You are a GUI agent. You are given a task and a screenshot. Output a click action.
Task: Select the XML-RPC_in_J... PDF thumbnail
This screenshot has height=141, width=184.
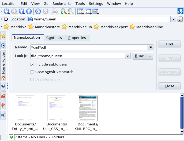pyautogui.click(x=88, y=108)
